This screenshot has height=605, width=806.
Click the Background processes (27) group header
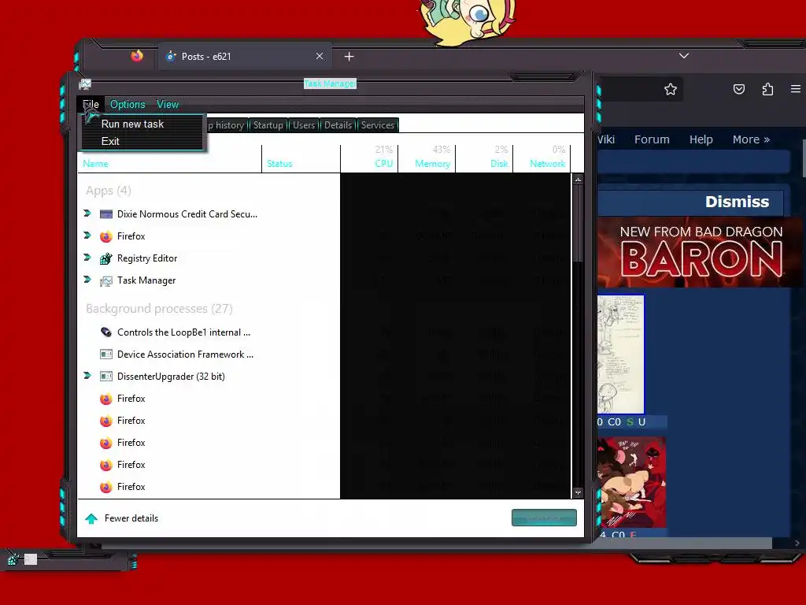pyautogui.click(x=159, y=309)
